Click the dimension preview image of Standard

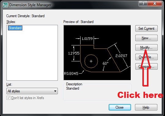pyautogui.click(x=97, y=53)
